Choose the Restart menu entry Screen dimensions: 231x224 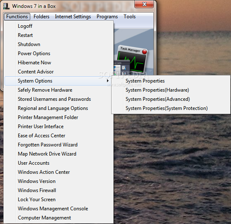(x=59, y=35)
